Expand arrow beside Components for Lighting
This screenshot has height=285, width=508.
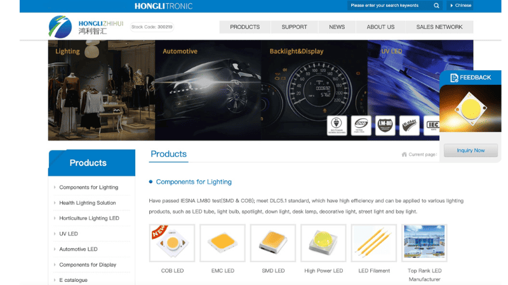(x=55, y=187)
